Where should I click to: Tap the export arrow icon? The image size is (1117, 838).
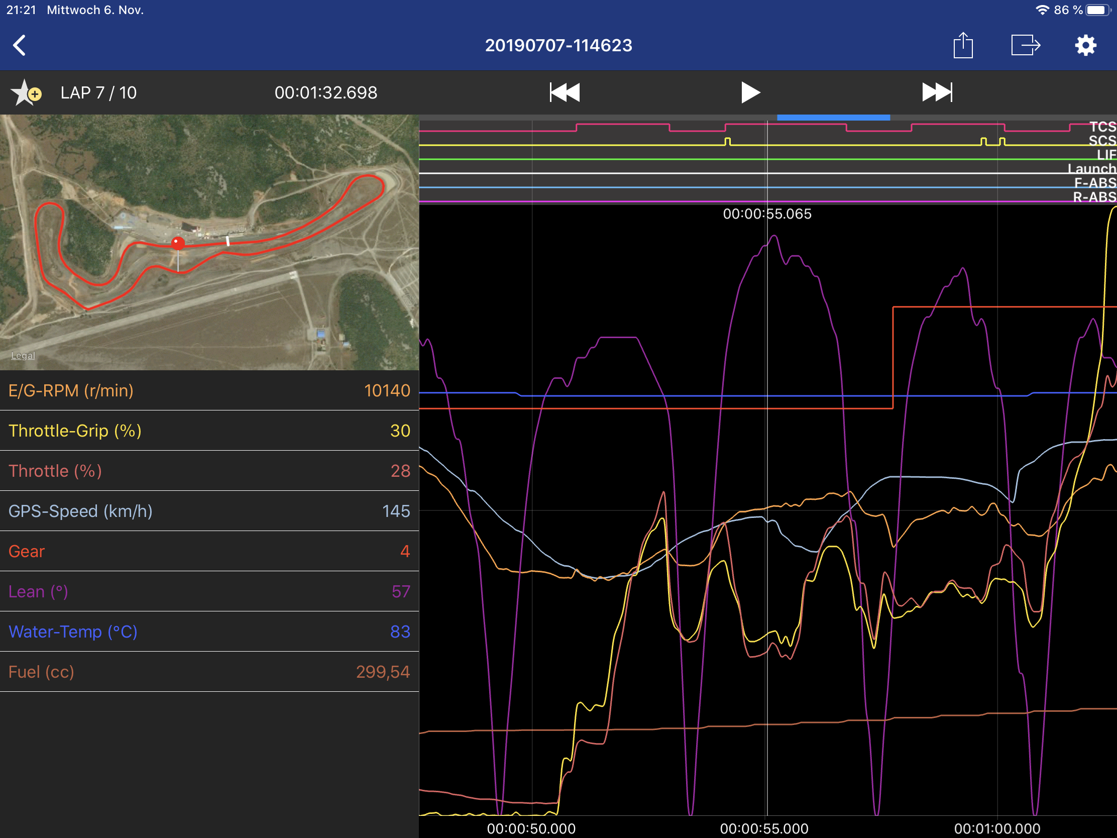coord(1025,45)
